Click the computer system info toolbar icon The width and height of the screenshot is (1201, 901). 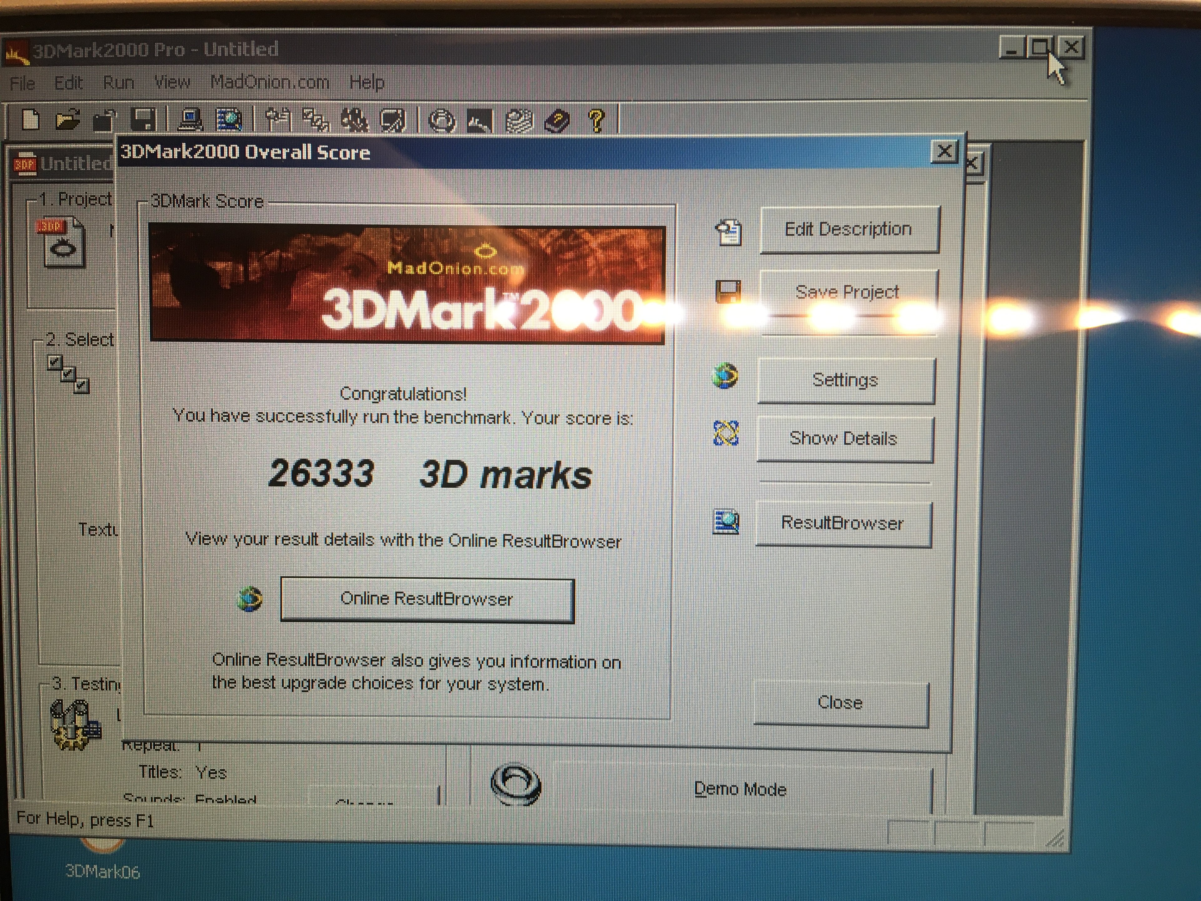coord(190,120)
